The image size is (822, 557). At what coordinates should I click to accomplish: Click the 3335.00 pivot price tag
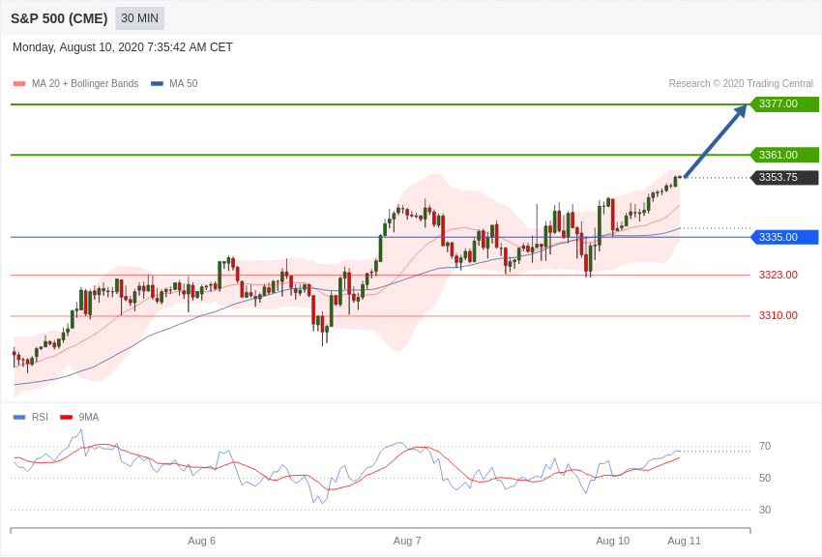pos(785,237)
